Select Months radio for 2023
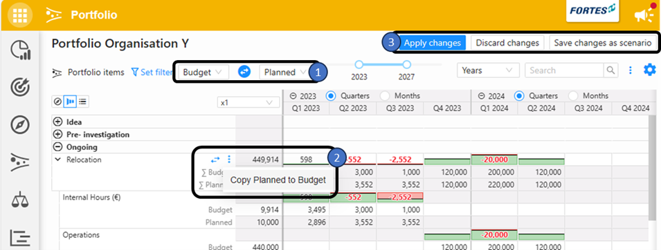 click(x=385, y=96)
